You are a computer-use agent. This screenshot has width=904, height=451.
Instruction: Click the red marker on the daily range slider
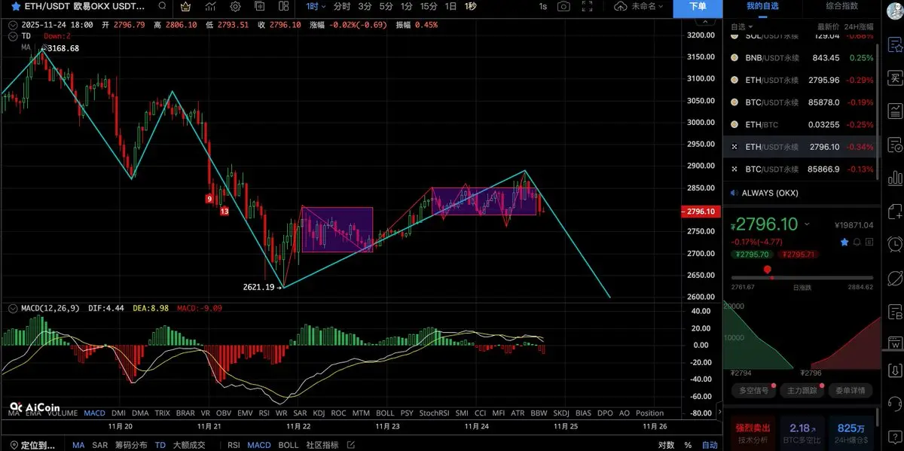(767, 270)
